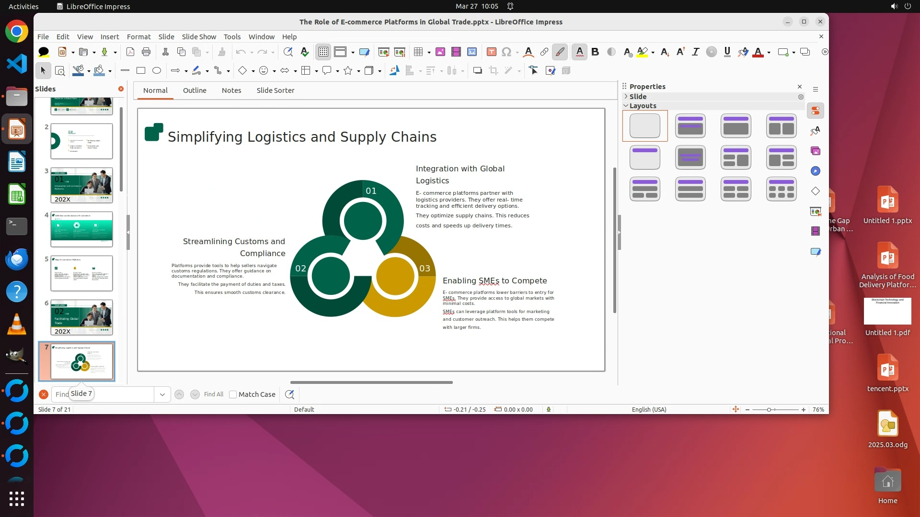Enable the Match Case checkbox
Viewport: 920px width, 517px height.
point(233,394)
